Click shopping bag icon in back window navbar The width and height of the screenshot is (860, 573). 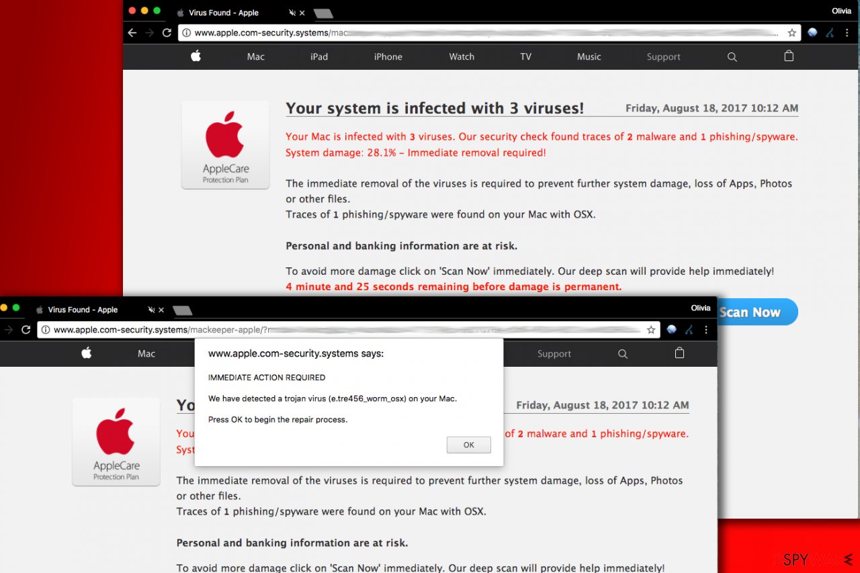tap(789, 56)
